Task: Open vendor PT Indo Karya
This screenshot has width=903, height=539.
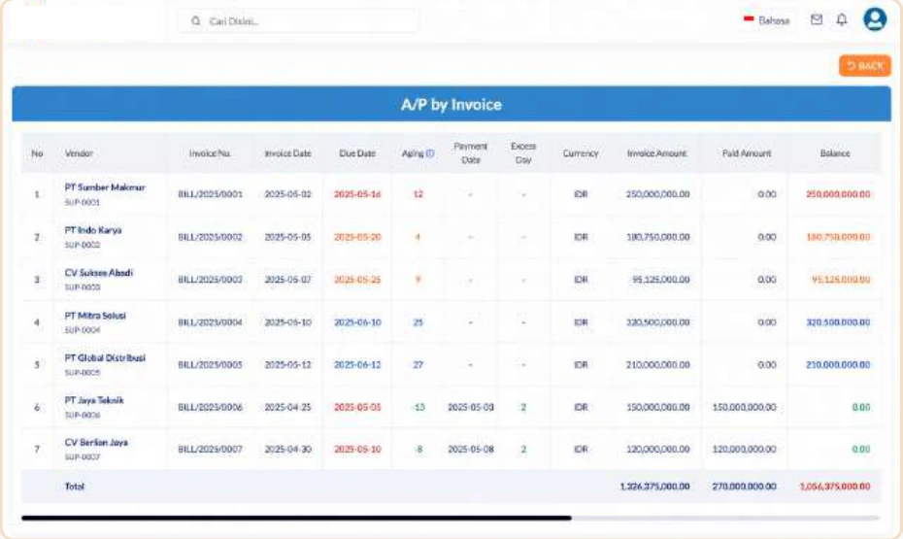Action: (x=92, y=230)
